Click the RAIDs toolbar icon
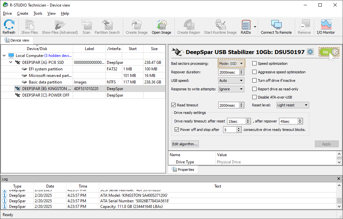Image resolution: width=343 pixels, height=219 pixels. coord(246,25)
